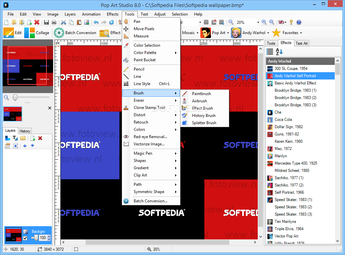Select Vectorize Image menu entry
Image resolution: width=345 pixels, height=255 pixels.
[x=151, y=144]
